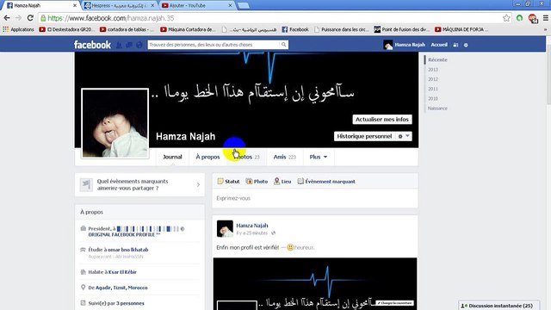Screen dimensions: 551x310
Task: Jump to Naissance in the timeline
Action: coord(437,108)
